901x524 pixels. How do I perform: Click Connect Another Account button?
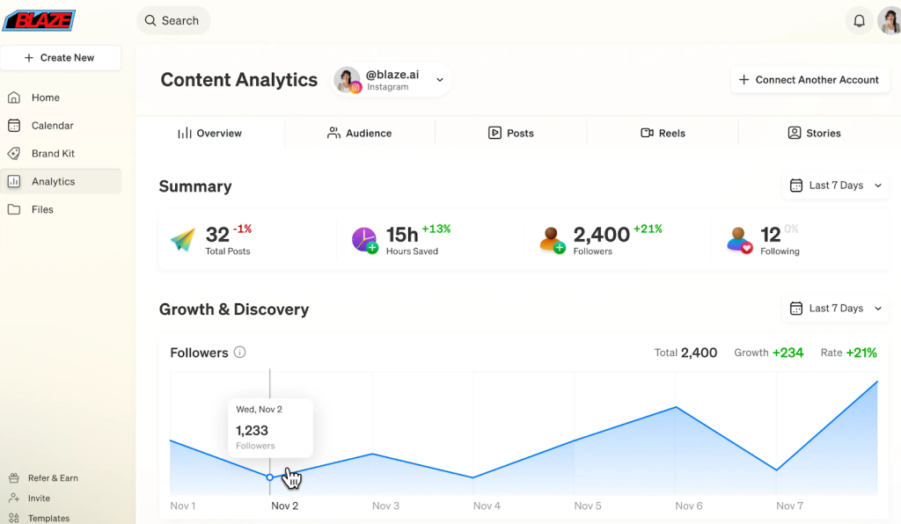pos(807,80)
